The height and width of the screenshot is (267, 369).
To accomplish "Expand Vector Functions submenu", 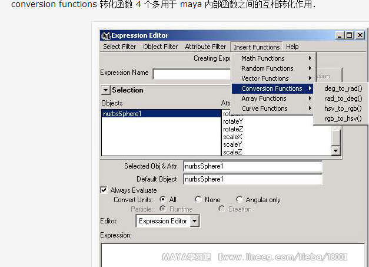I will (274, 78).
